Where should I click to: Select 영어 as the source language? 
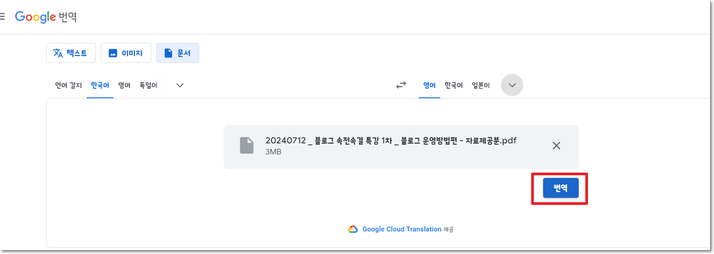[x=124, y=85]
